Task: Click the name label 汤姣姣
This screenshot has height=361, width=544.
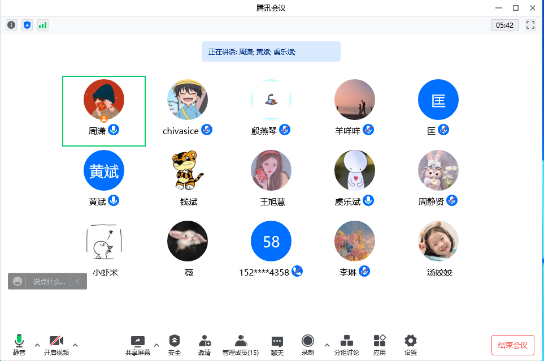Action: [439, 272]
